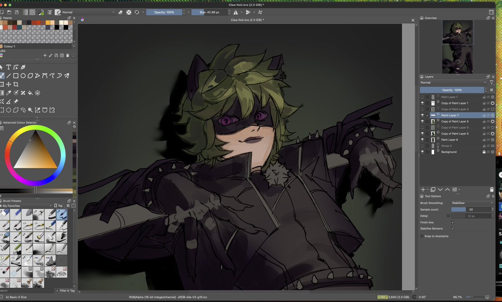The height and width of the screenshot is (302, 502).
Task: Open the layer properties options dropdown
Action: [x=456, y=189]
